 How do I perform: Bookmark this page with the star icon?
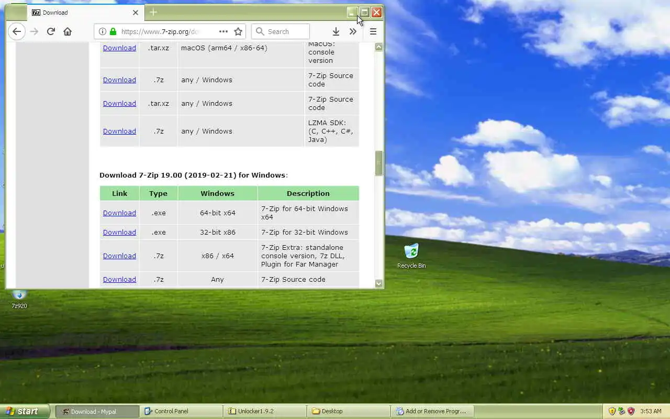(238, 31)
